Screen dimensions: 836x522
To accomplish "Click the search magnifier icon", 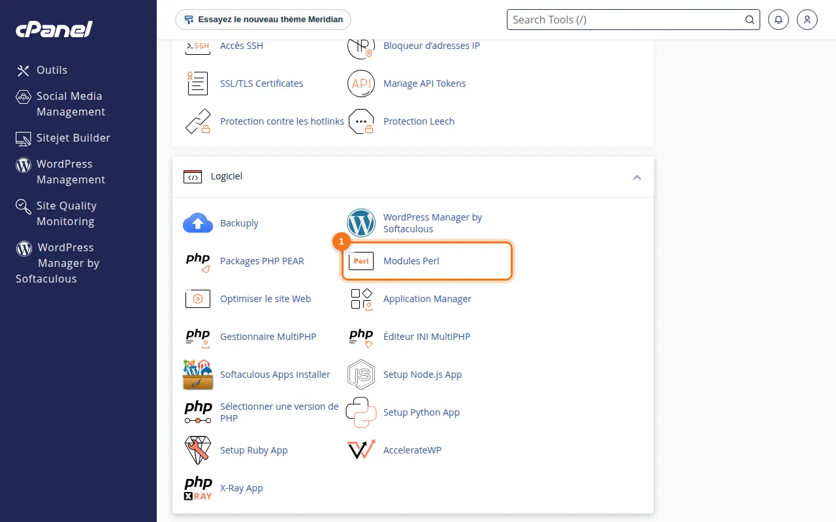I will coord(750,20).
